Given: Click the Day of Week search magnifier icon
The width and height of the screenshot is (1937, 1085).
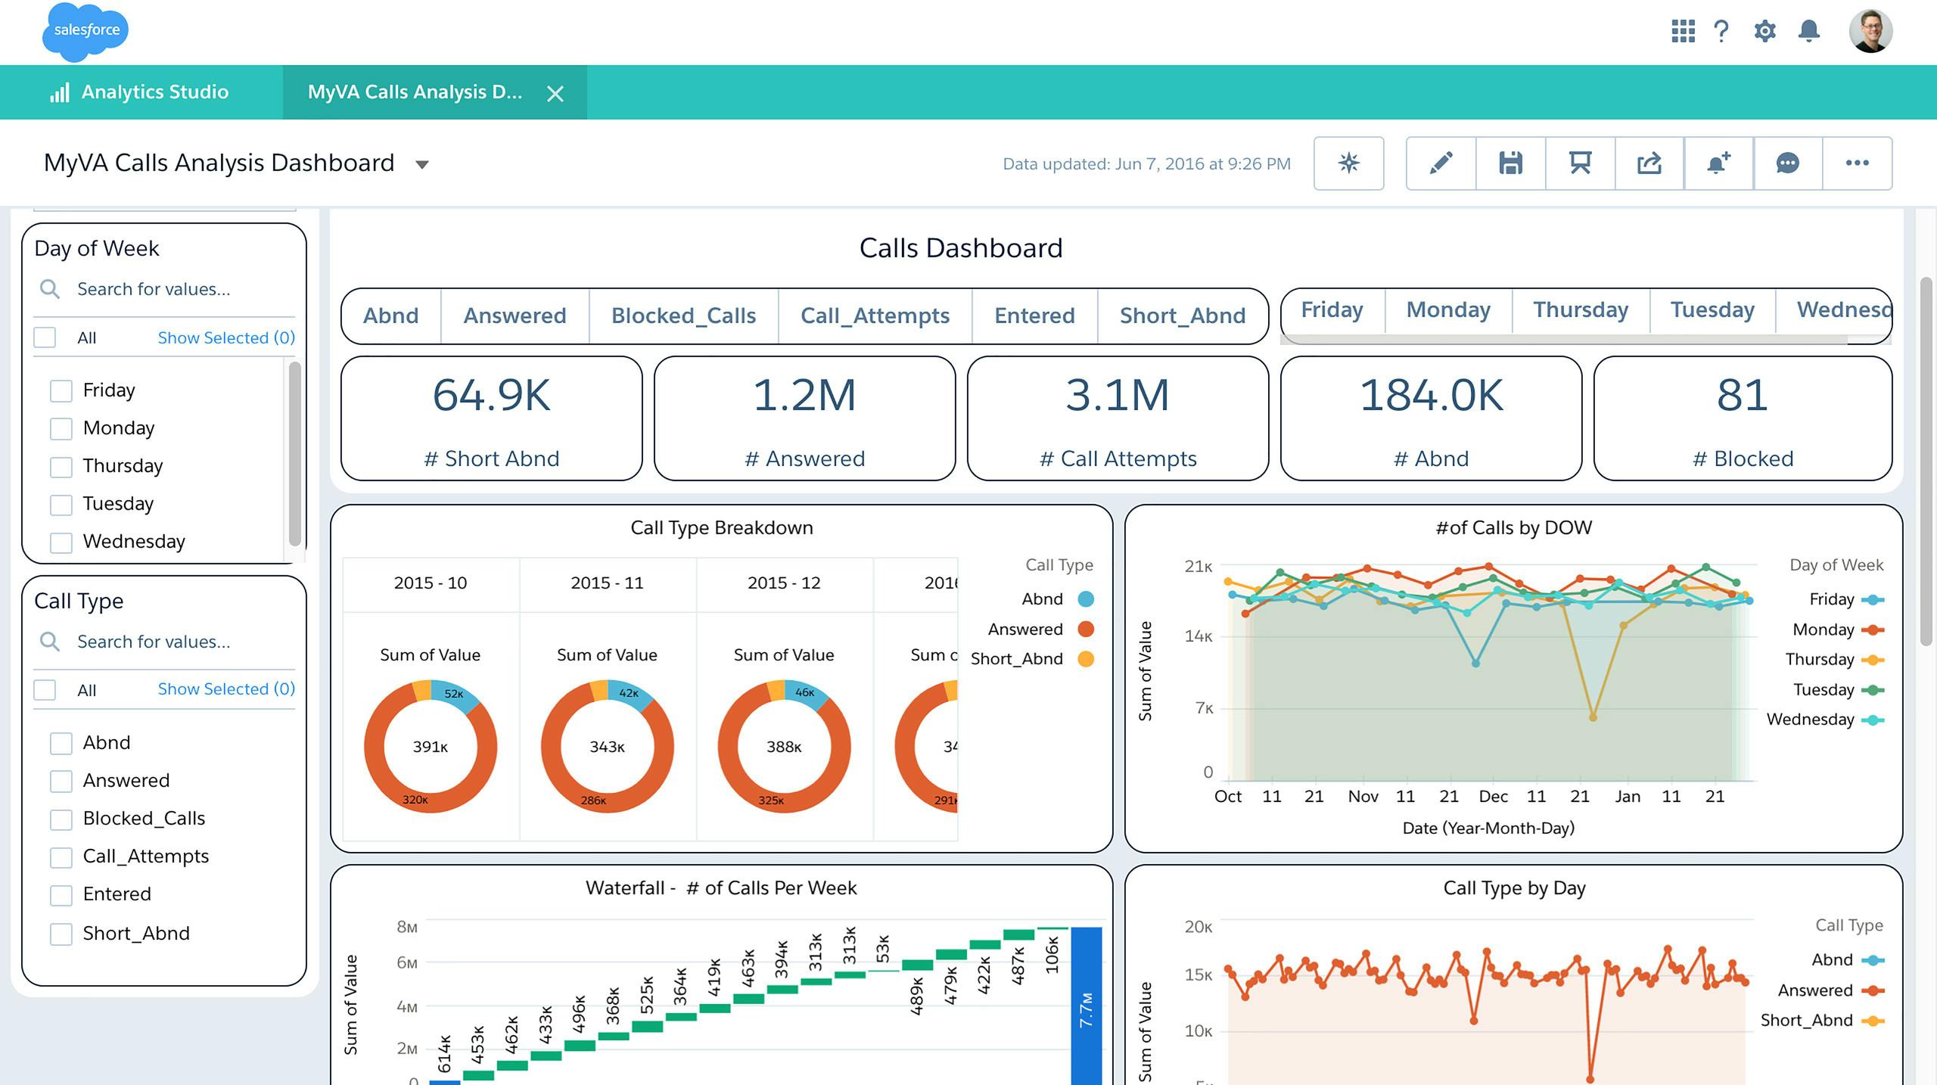Looking at the screenshot, I should 50,289.
